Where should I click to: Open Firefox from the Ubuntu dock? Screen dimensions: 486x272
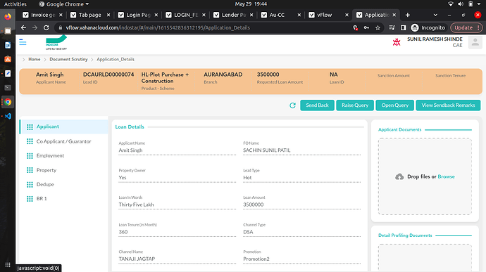(x=8, y=16)
